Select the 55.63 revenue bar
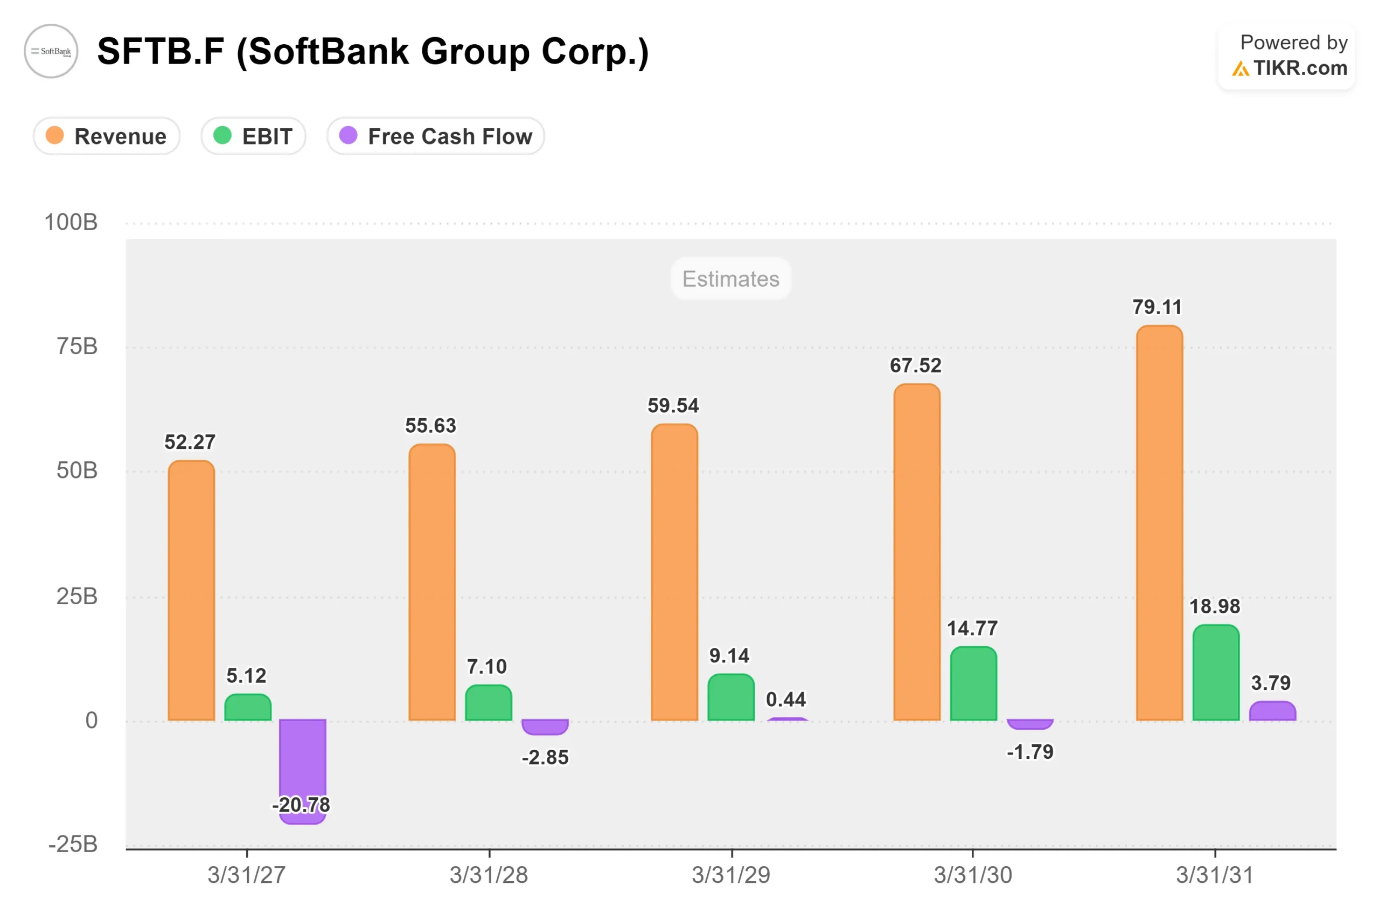The width and height of the screenshot is (1379, 920). point(432,582)
